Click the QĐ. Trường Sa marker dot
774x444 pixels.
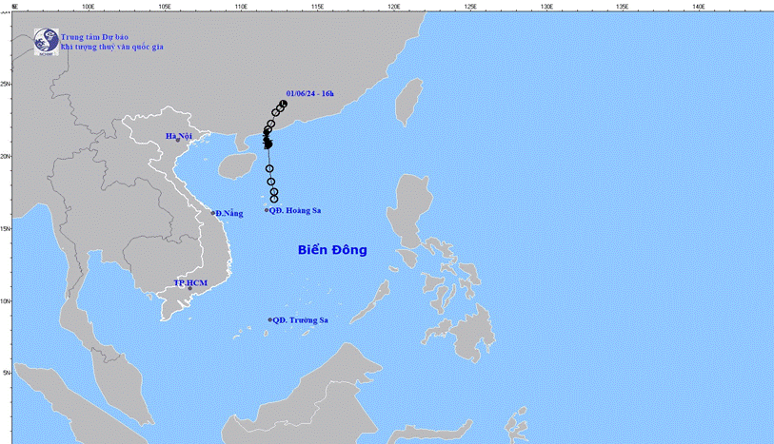[270, 320]
